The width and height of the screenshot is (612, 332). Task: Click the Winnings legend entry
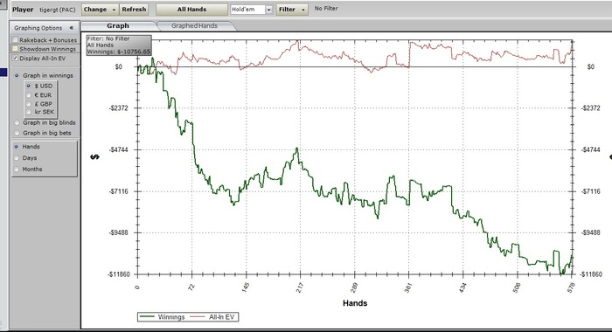click(x=163, y=317)
